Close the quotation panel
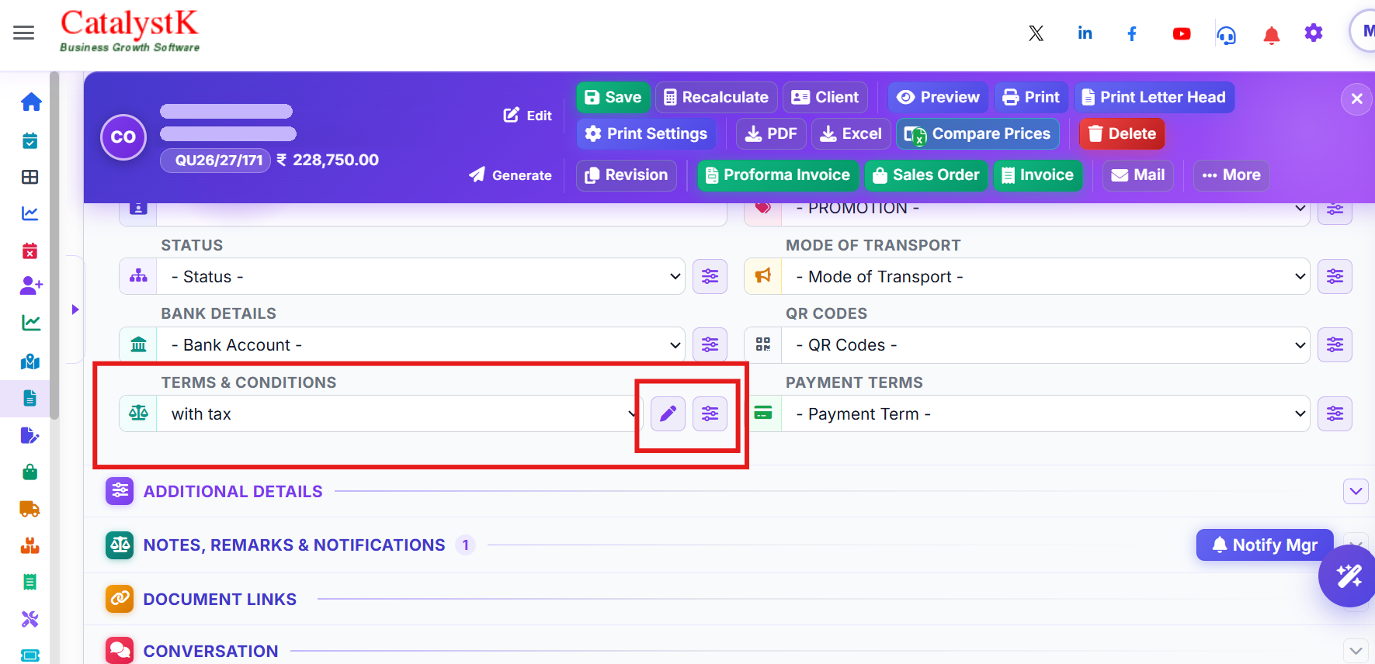This screenshot has width=1375, height=664. pyautogui.click(x=1356, y=99)
